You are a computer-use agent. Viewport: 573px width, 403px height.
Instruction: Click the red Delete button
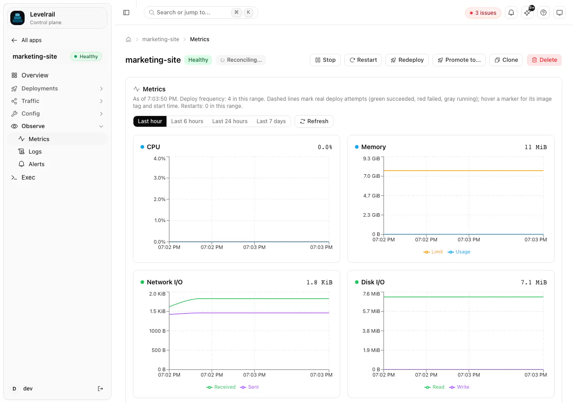544,60
